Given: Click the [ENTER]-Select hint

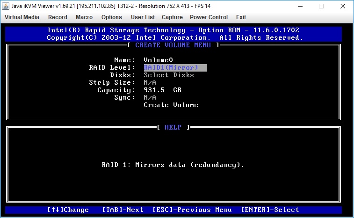Looking at the screenshot, I should 270,210.
